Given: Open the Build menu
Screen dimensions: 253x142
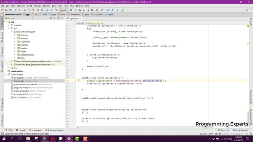Looking at the screenshot, I should (54, 6).
